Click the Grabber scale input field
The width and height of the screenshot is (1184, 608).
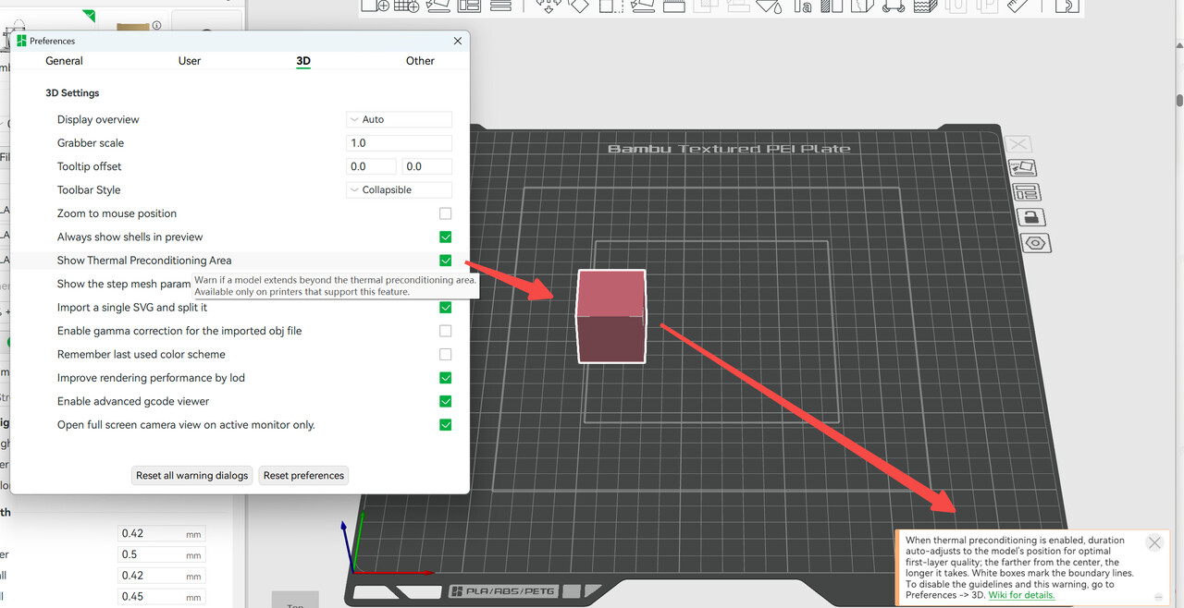(399, 143)
